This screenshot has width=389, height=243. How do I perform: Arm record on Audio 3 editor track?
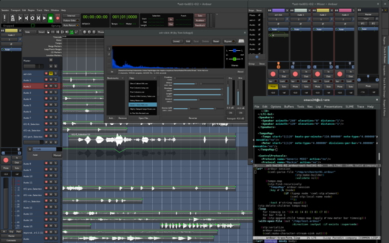click(46, 92)
